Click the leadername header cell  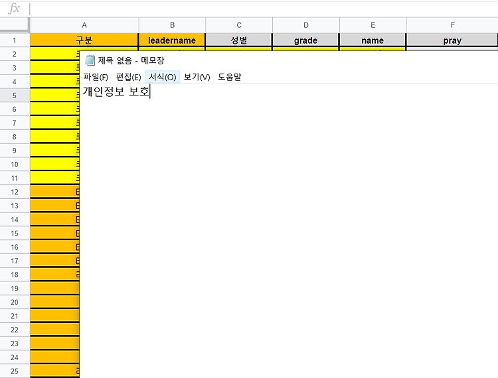pos(172,40)
